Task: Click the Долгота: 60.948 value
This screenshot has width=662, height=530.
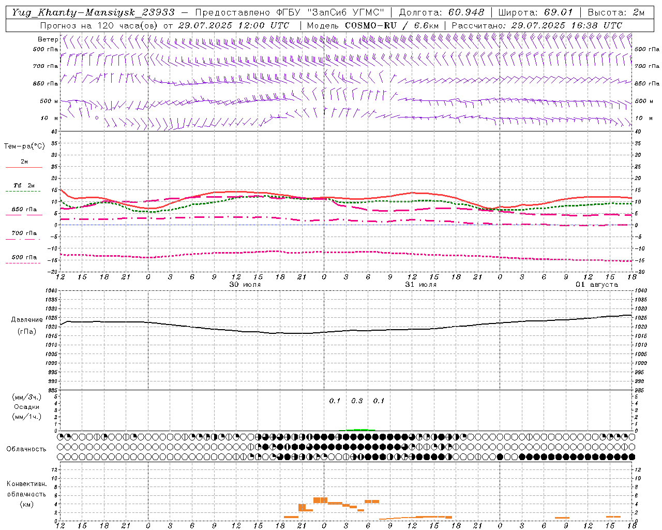Action: tap(442, 12)
